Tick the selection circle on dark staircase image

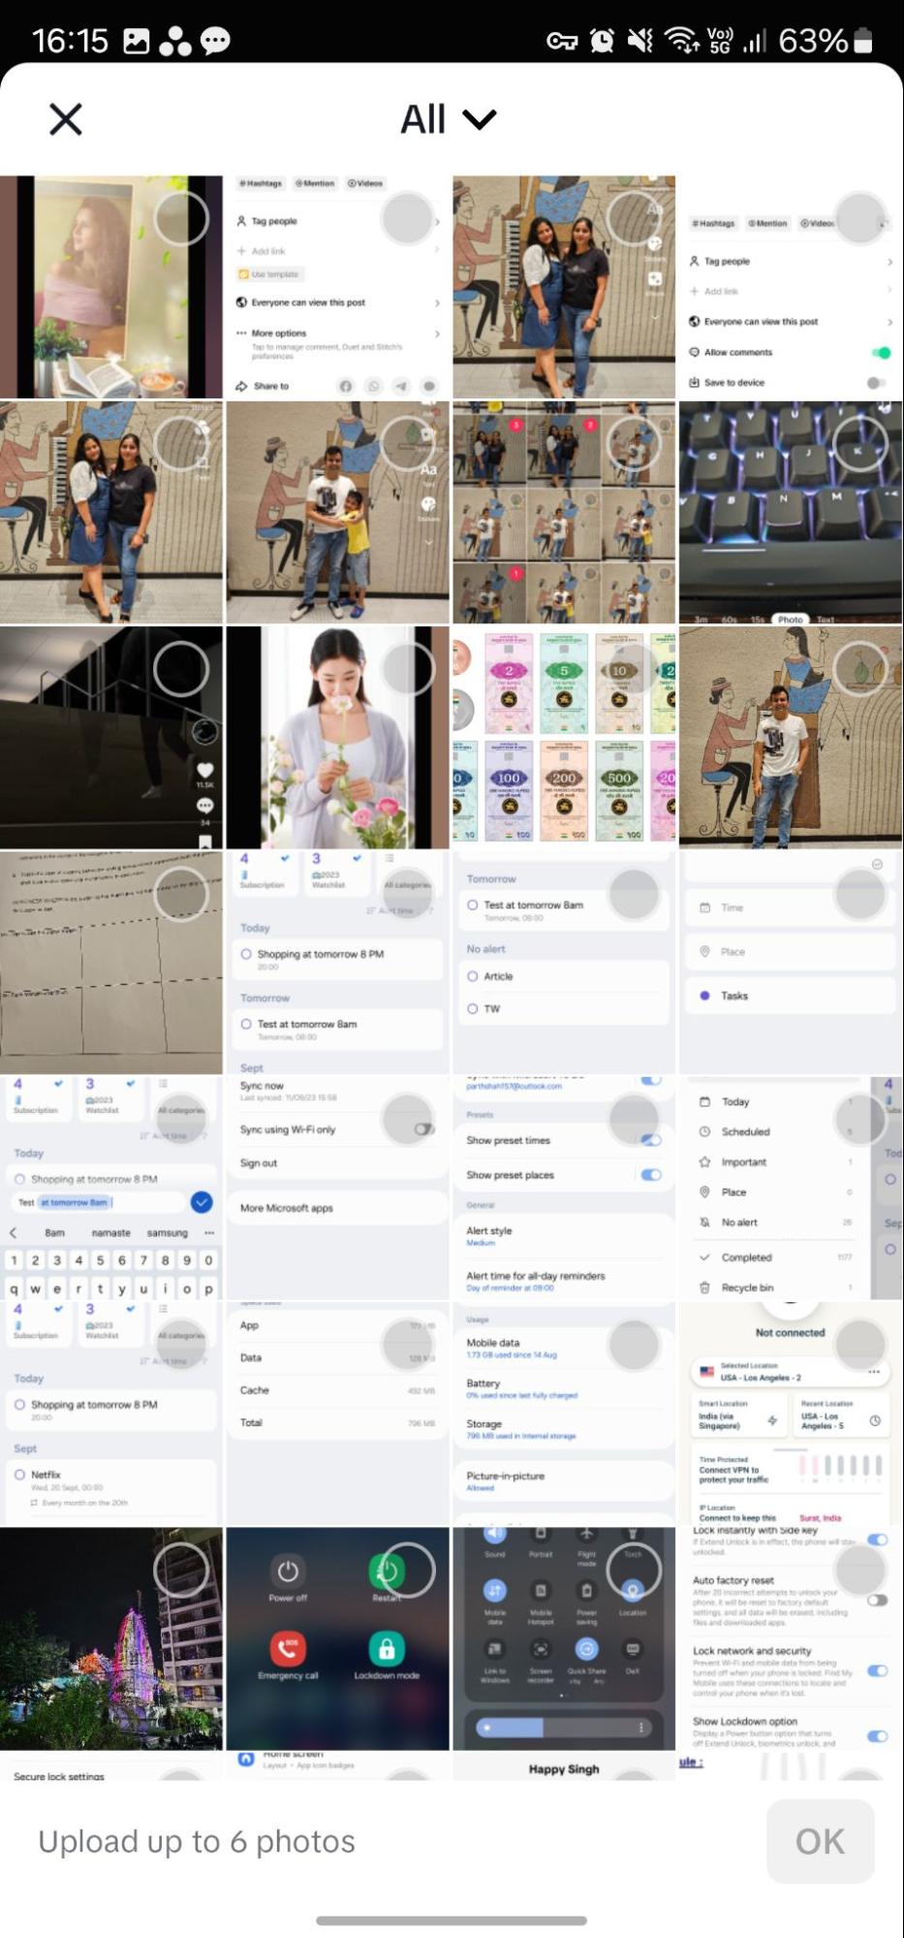pos(181,669)
